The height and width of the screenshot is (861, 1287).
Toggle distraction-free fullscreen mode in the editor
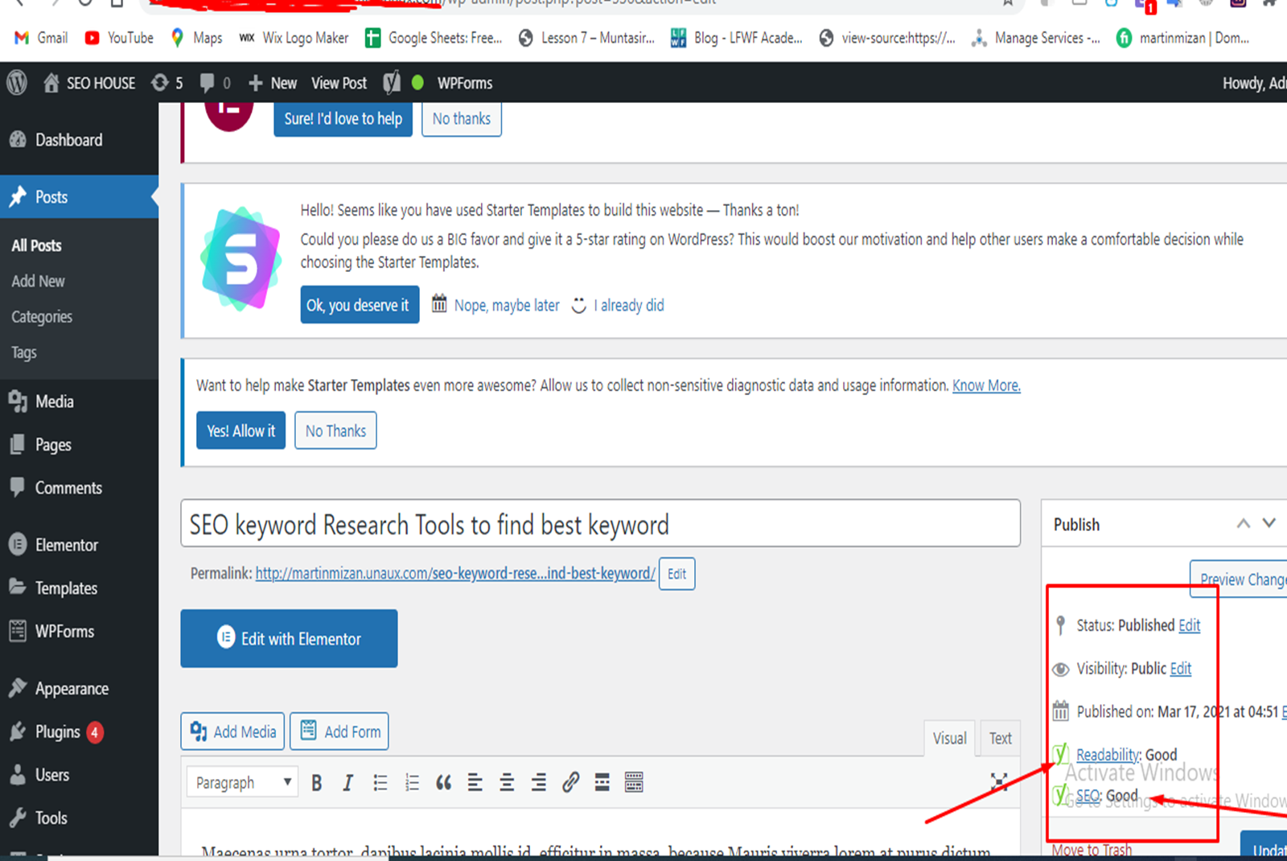(998, 781)
